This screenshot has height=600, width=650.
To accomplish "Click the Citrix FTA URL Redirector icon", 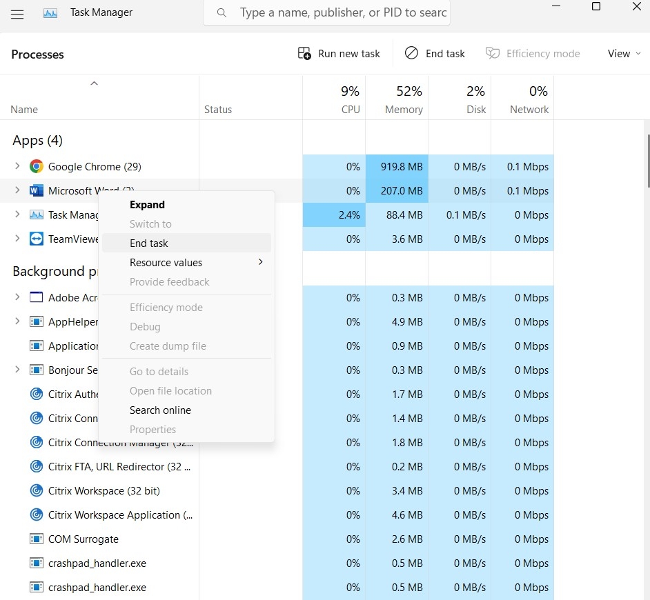I will tap(37, 467).
